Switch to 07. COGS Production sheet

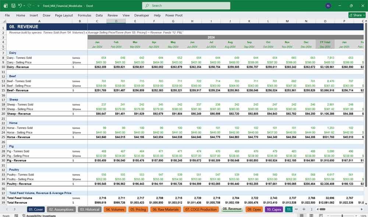coord(201,210)
